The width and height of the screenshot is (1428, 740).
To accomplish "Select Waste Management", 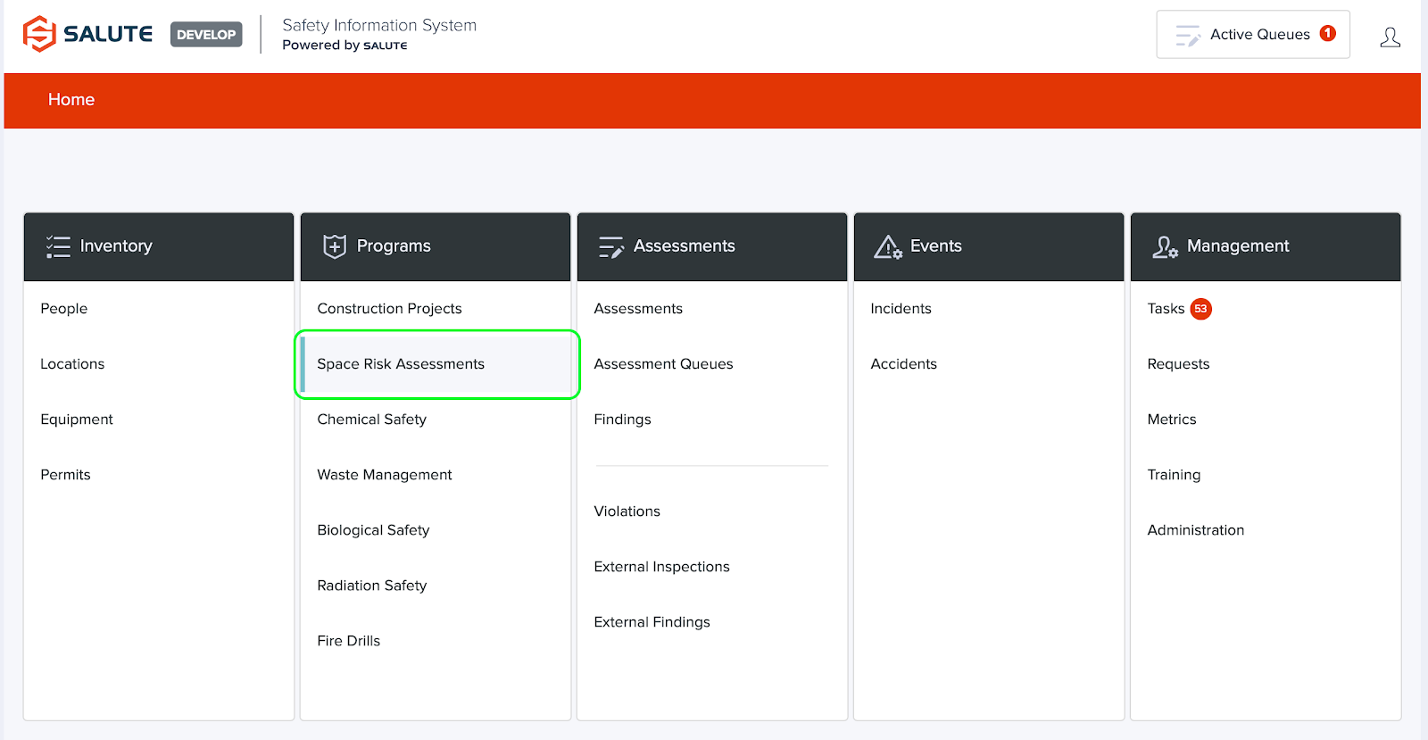I will 385,475.
